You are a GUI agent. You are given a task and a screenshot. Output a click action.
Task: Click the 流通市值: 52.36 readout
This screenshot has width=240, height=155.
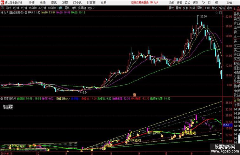tap(121, 99)
